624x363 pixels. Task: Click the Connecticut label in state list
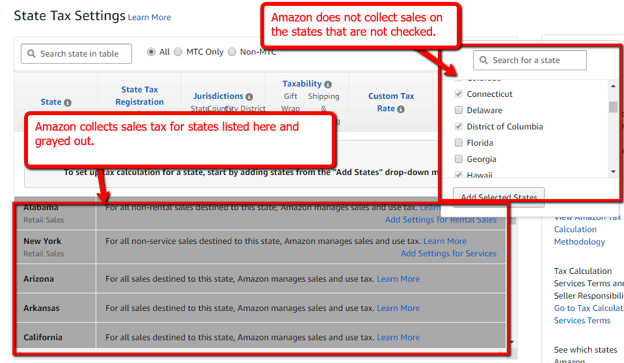tap(489, 94)
